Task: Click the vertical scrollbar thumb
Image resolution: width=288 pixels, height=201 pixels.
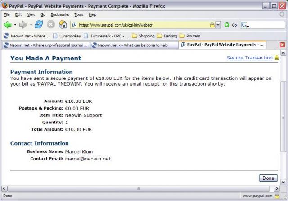Action: tap(283, 117)
